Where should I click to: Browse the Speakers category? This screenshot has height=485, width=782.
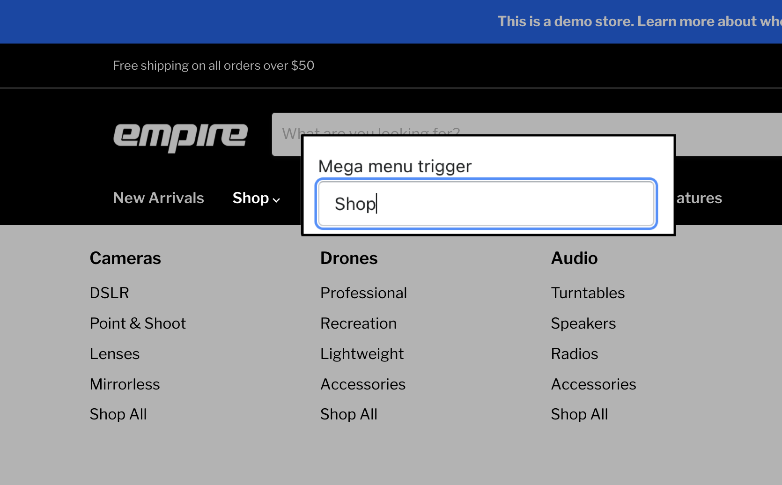(583, 323)
